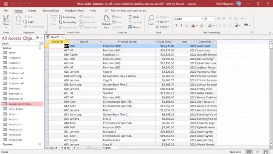Switch to Datasheet view in status bar
Image resolution: width=273 pixels, height=154 pixels.
[x=249, y=151]
